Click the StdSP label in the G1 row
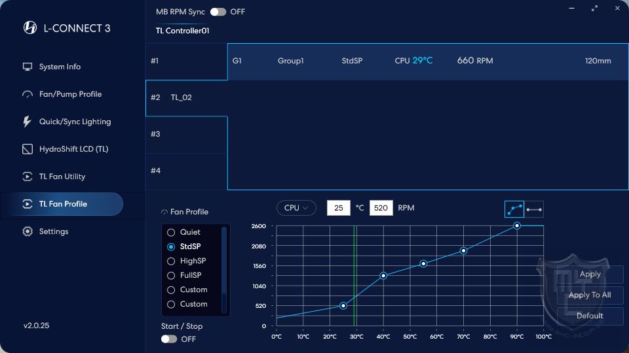This screenshot has width=629, height=353. pyautogui.click(x=353, y=61)
